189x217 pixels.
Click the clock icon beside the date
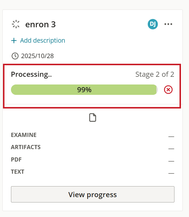coord(15,56)
